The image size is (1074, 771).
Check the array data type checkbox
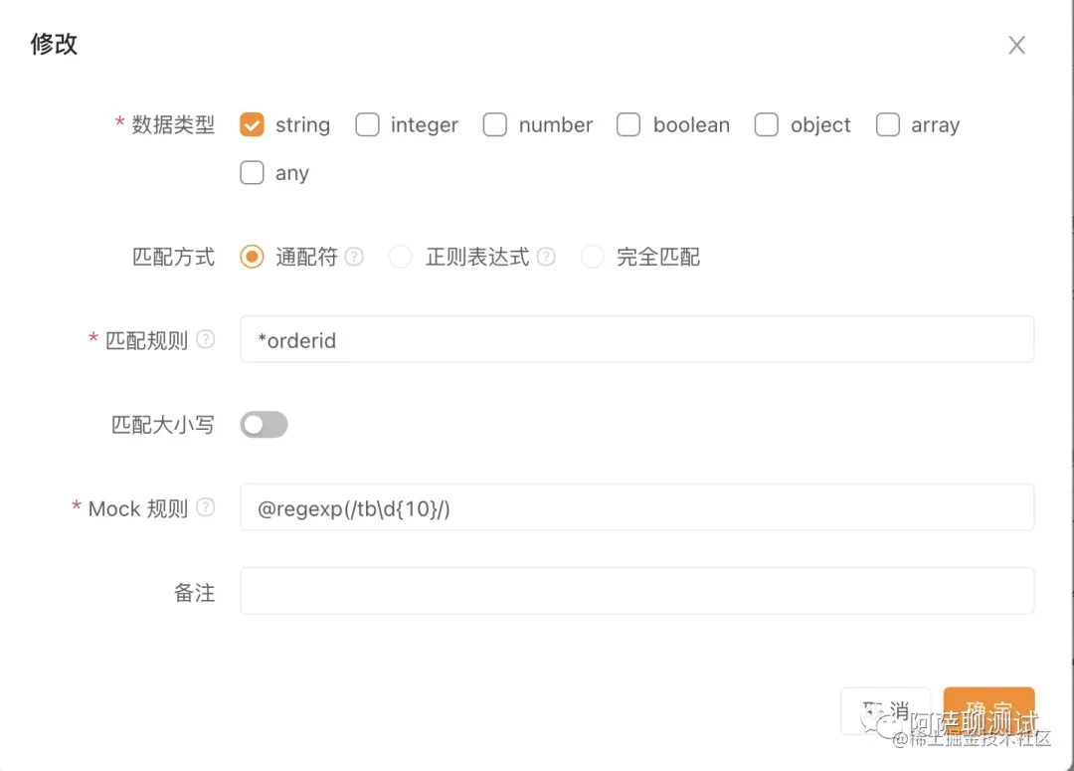[x=888, y=124]
